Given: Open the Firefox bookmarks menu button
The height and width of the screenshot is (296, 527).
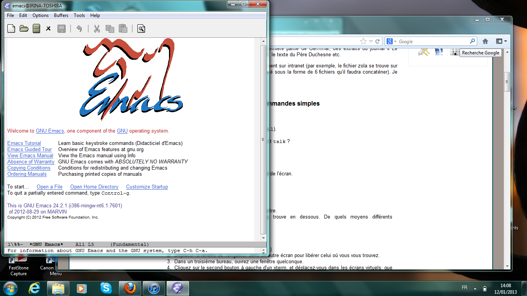Looking at the screenshot, I should pyautogui.click(x=501, y=41).
